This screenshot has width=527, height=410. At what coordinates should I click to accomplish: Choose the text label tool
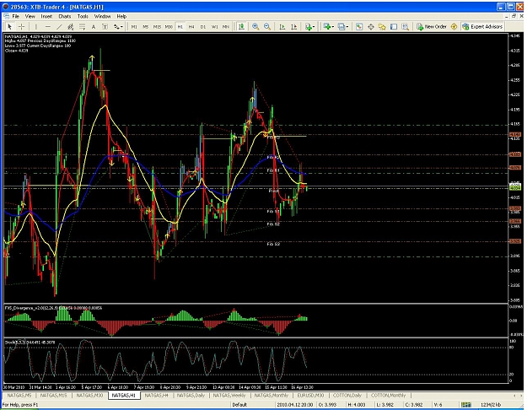[105, 26]
